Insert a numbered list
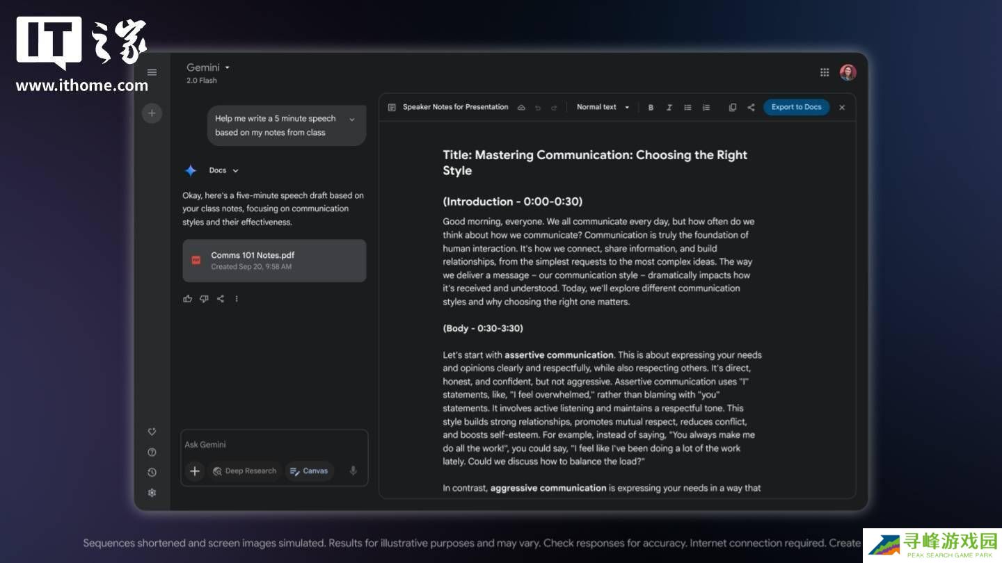 pos(706,108)
